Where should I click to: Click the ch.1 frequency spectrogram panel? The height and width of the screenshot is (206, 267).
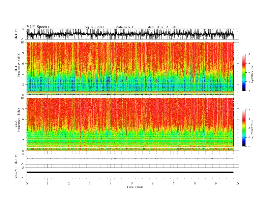tap(130, 69)
